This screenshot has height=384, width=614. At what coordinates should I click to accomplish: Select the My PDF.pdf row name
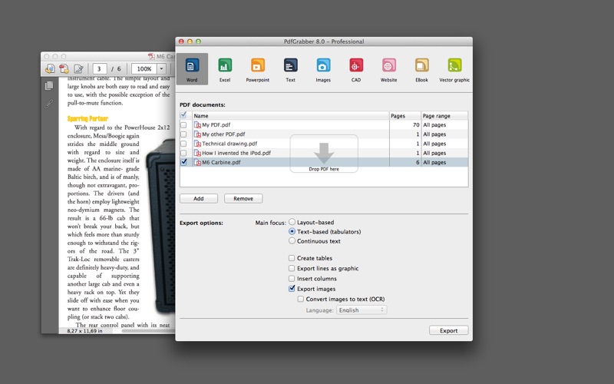click(x=216, y=125)
